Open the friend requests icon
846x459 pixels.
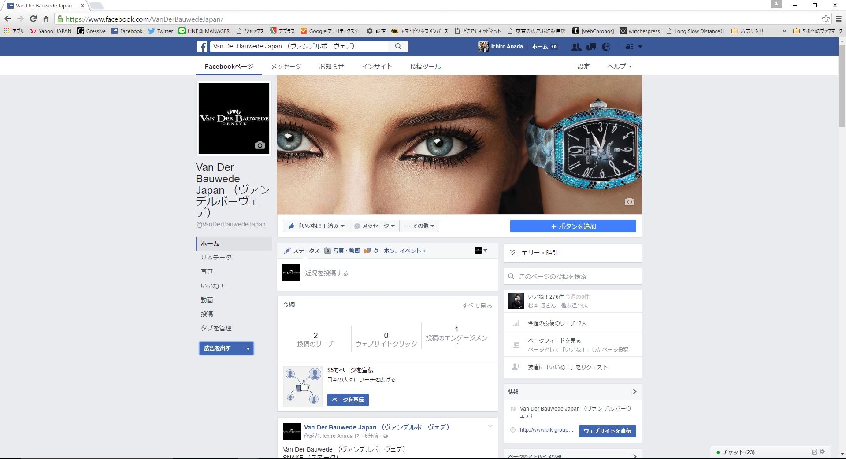[x=576, y=47]
